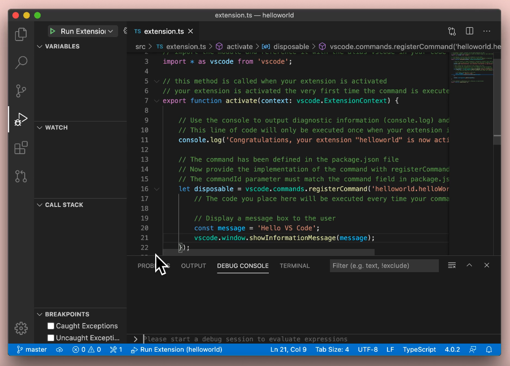
Task: Collapse the BREAKPOINTS section
Action: (40, 314)
